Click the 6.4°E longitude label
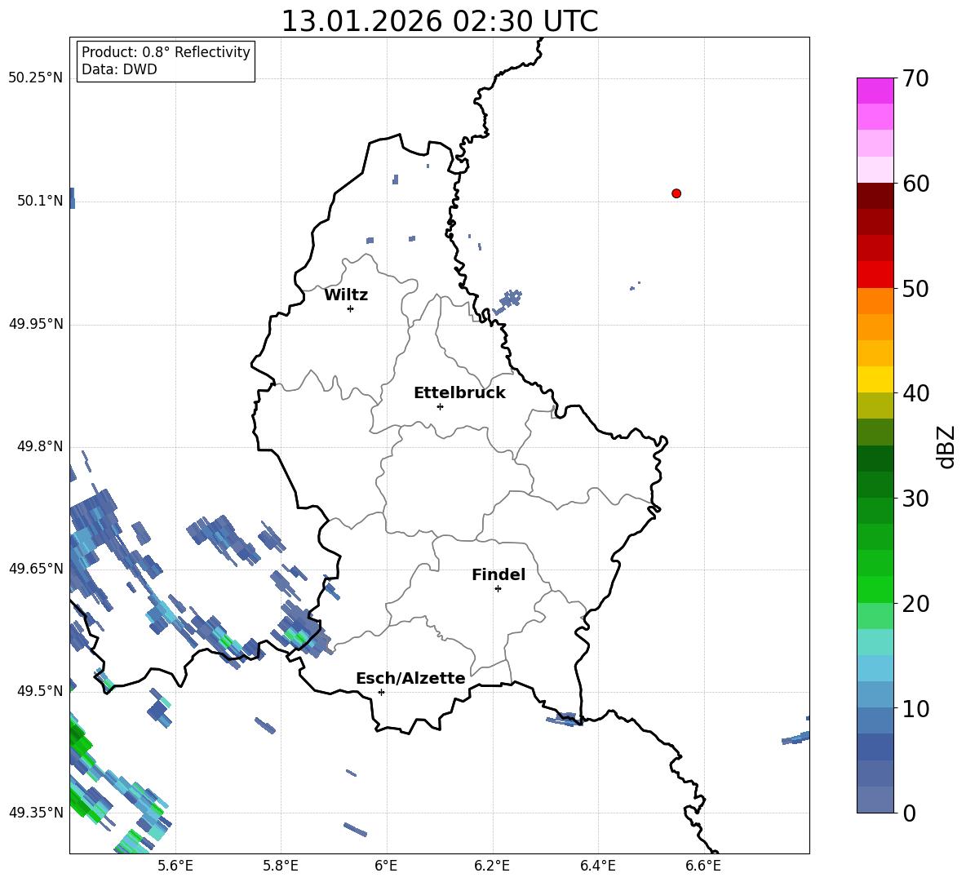 click(x=597, y=866)
